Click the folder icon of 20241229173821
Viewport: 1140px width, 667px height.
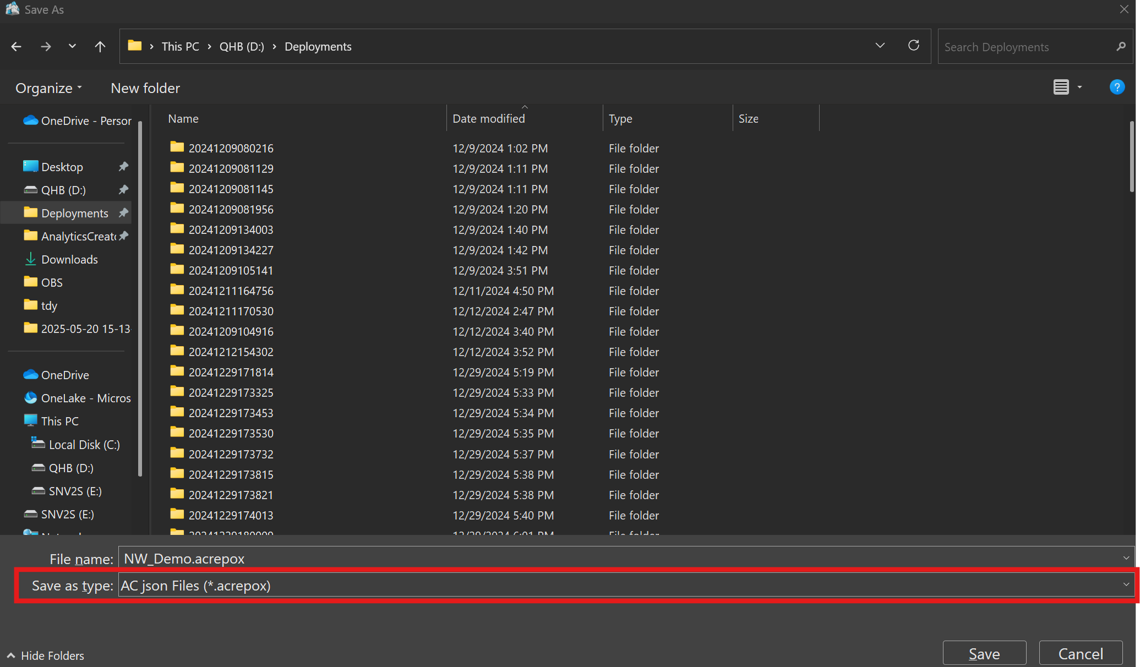(177, 494)
